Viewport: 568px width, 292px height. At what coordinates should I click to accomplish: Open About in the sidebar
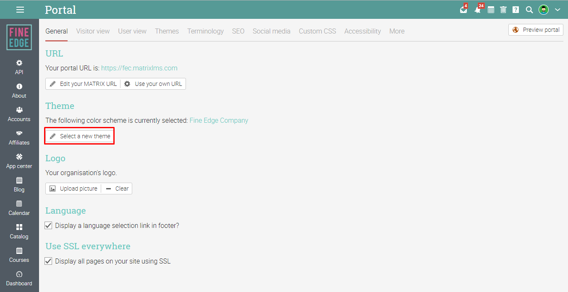tap(19, 90)
